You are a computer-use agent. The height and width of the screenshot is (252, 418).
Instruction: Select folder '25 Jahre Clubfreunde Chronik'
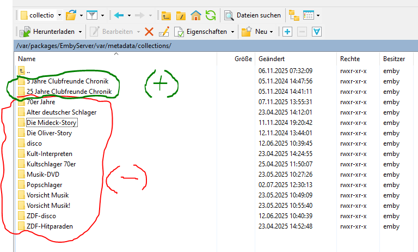point(69,92)
